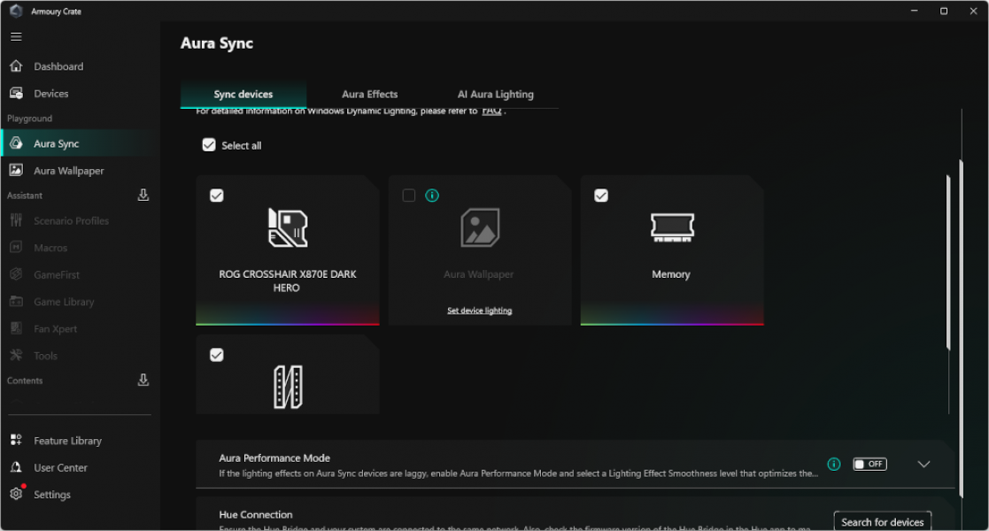Screen dimensions: 989x531
Task: Click the picture icon on Aura Wallpaper card
Action: pos(480,227)
